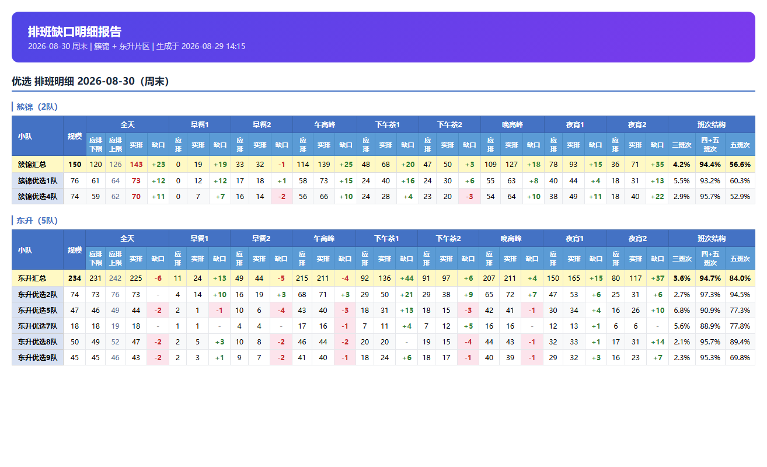Click the +35 夜宵2 缺口 in 簇锦汇总

(x=657, y=165)
